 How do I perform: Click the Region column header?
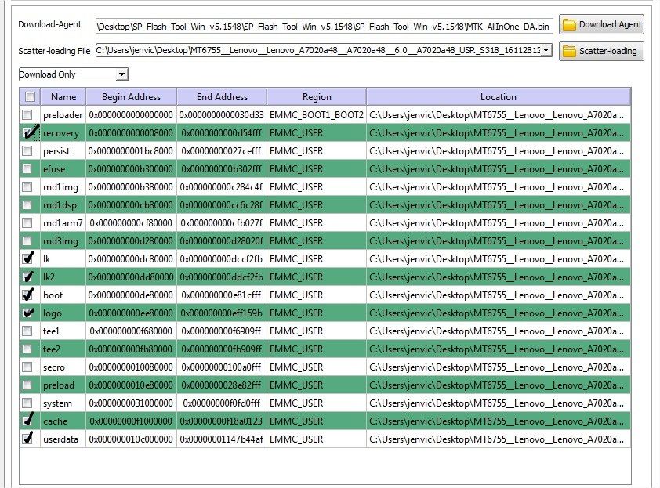pyautogui.click(x=316, y=97)
